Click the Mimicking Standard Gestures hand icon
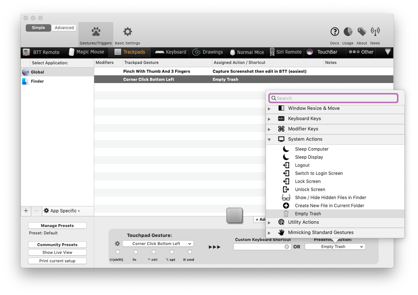 (x=281, y=233)
